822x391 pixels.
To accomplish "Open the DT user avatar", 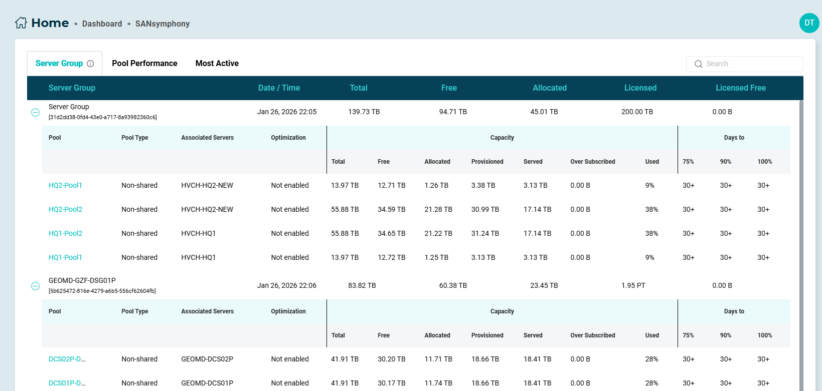I will (x=809, y=23).
